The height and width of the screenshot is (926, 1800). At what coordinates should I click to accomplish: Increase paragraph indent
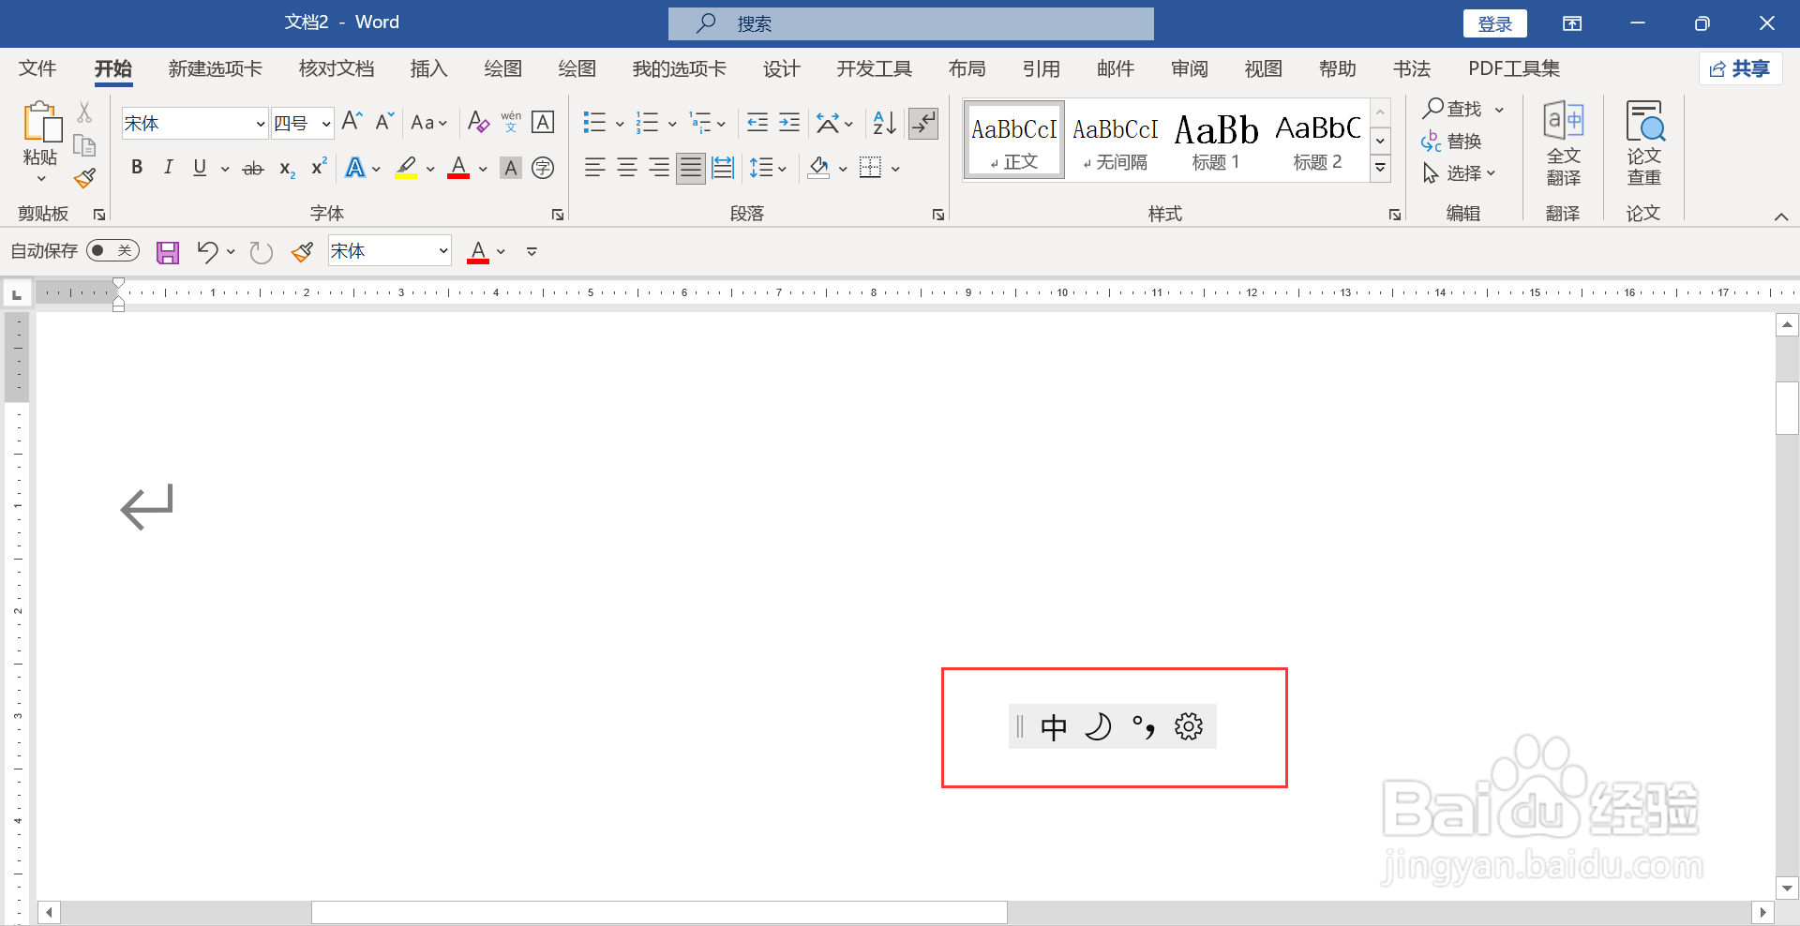point(789,122)
